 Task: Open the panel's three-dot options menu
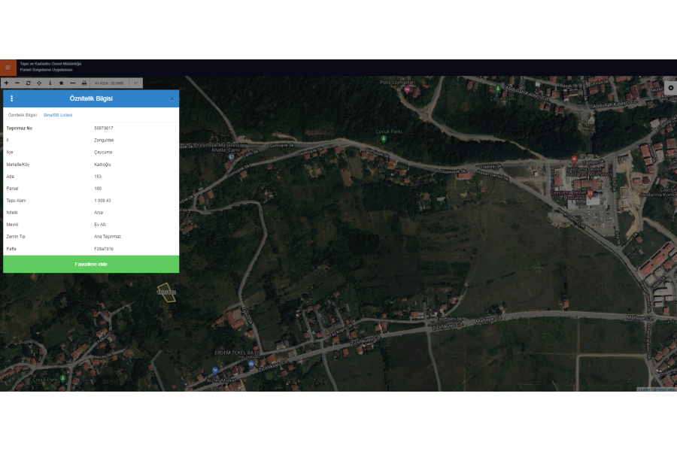tap(11, 98)
